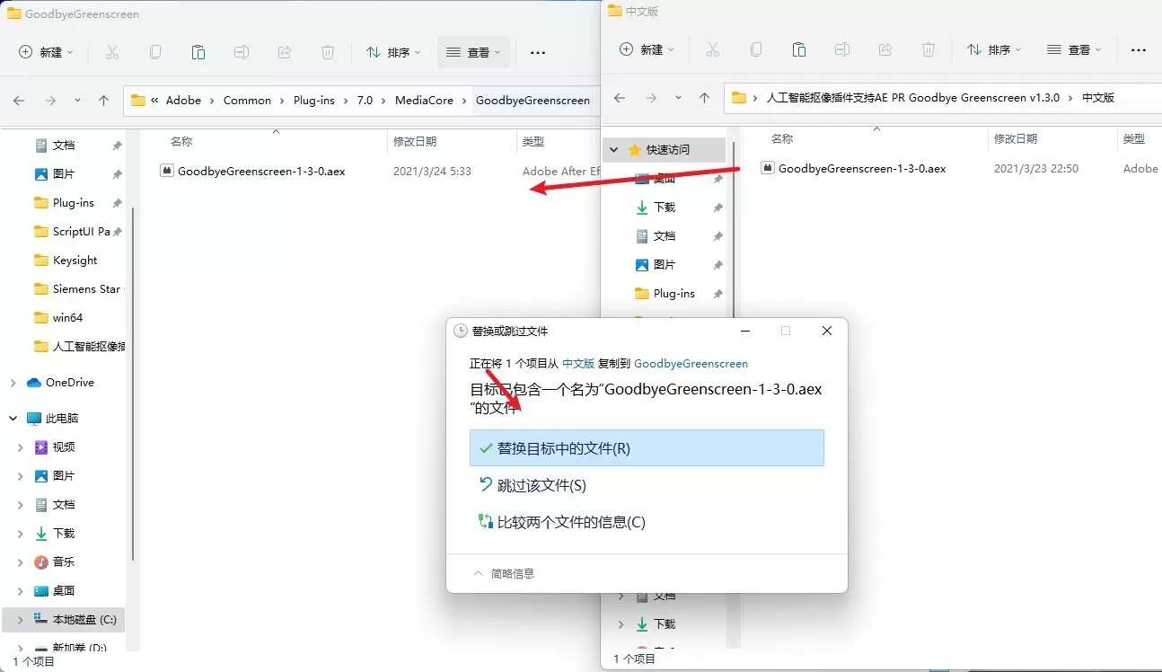The image size is (1162, 672).
Task: Select 桌面 under 此电脑 in left tree
Action: click(64, 591)
